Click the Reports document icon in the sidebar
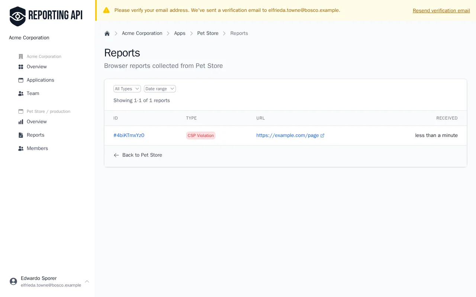The height and width of the screenshot is (297, 476). coord(20,135)
